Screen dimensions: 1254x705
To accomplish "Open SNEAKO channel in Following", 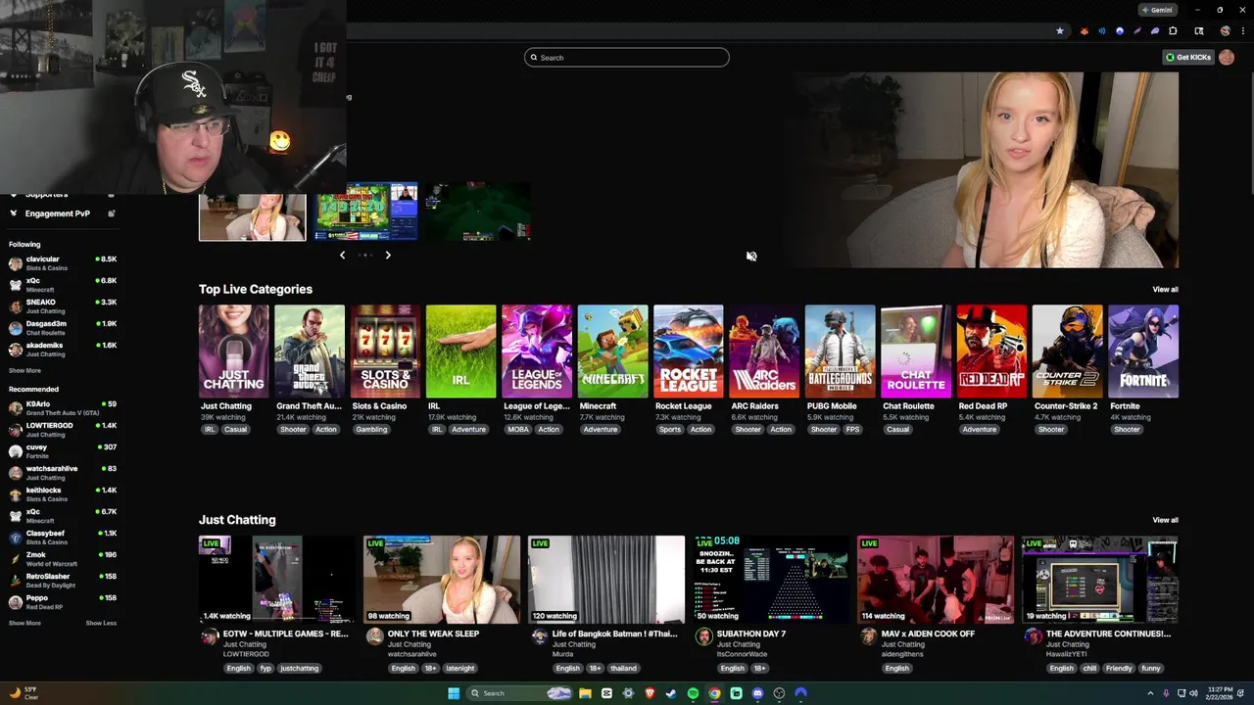I will click(63, 305).
